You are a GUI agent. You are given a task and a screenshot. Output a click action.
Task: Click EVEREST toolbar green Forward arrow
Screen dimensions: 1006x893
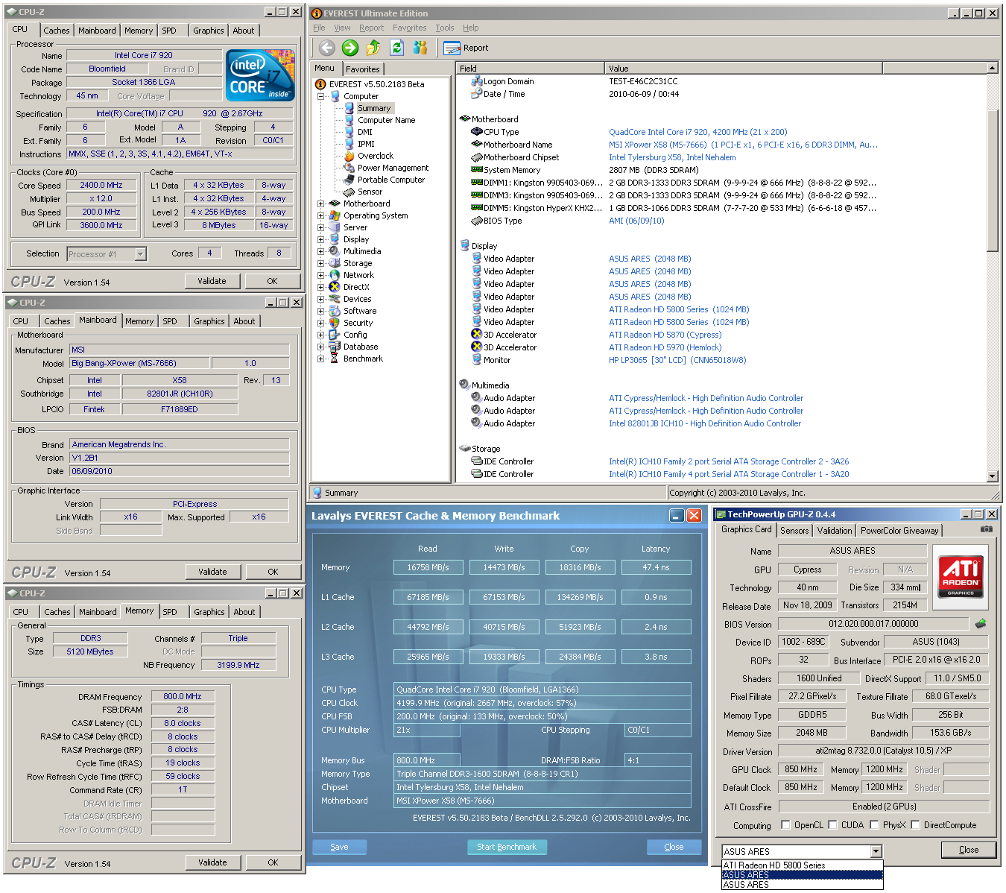(x=350, y=48)
